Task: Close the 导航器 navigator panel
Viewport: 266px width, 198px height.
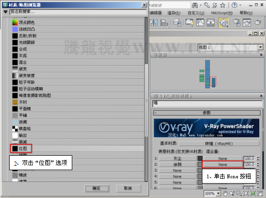Action: 261,55
